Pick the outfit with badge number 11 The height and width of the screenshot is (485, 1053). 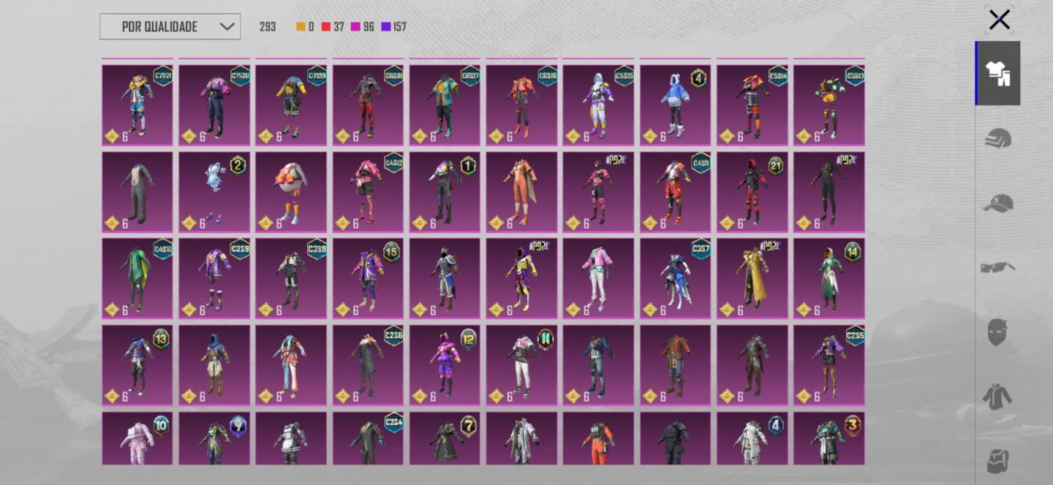[521, 365]
